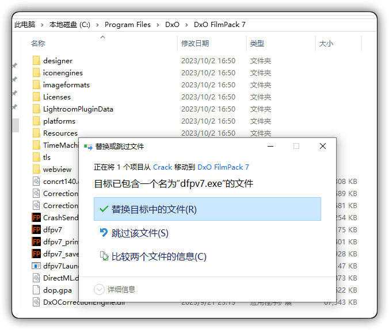
Task: Select the tls folder icon
Action: (x=36, y=157)
